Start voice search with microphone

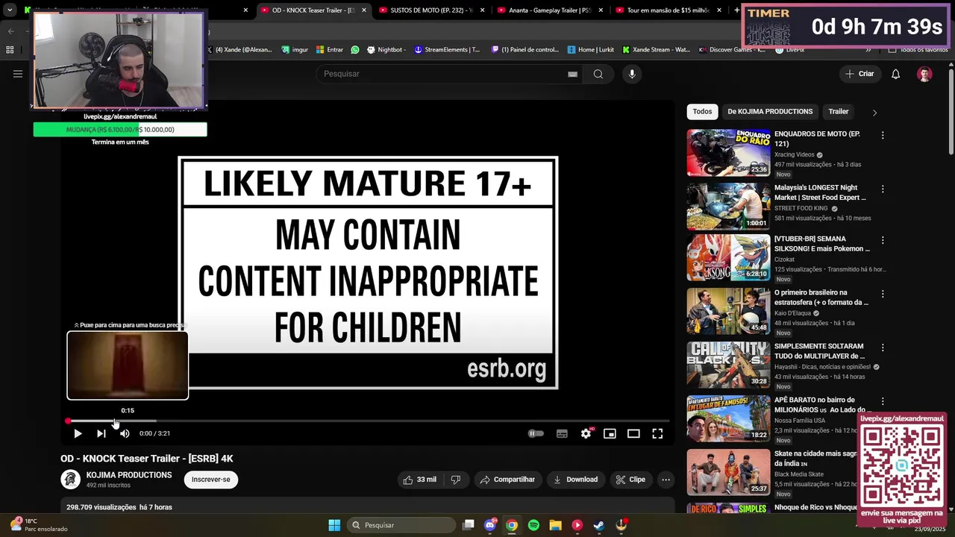tap(632, 74)
